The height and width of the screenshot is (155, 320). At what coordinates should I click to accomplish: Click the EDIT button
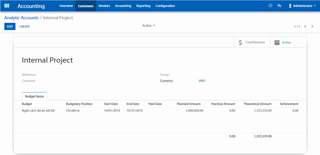coord(10,26)
